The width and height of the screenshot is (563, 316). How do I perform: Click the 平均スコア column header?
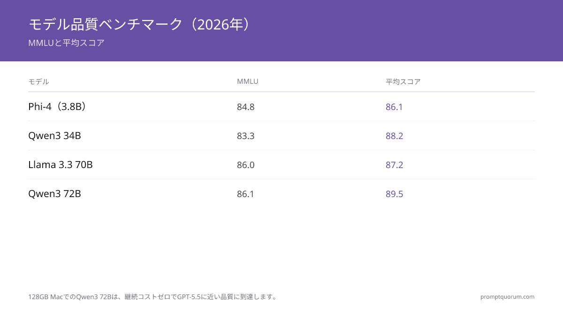(x=403, y=81)
